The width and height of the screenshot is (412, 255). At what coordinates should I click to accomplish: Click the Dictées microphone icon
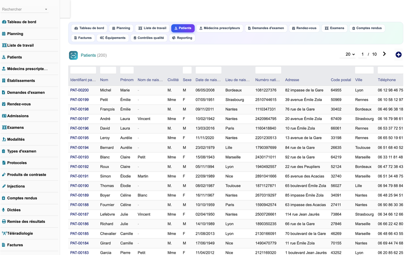(x=4, y=210)
